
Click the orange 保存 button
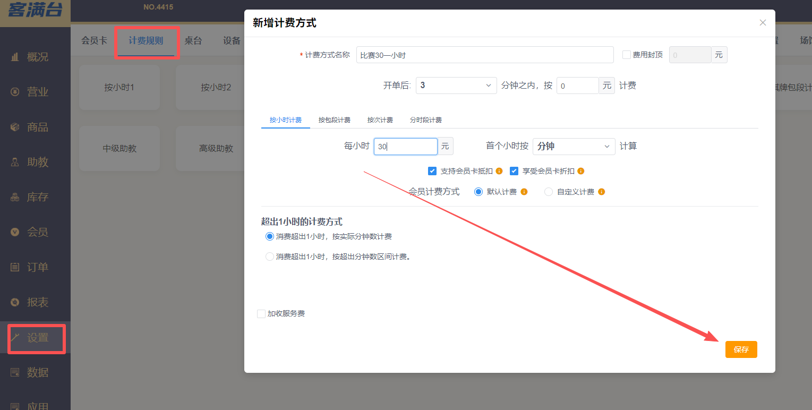tap(741, 349)
